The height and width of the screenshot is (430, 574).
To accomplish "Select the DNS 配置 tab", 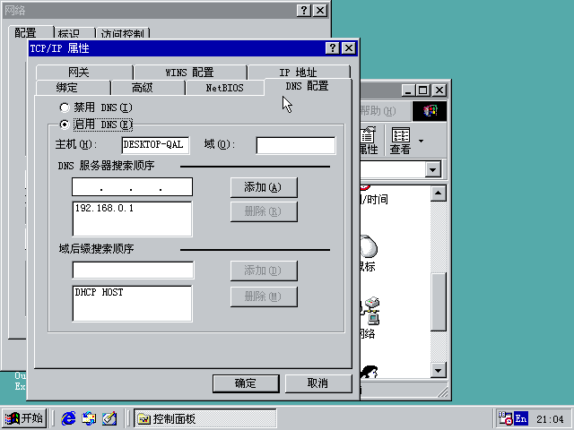I will (x=307, y=86).
